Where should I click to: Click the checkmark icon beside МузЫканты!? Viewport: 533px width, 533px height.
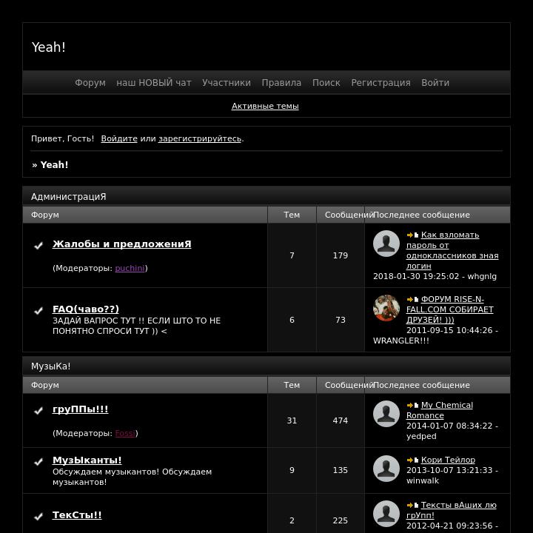coord(38,462)
